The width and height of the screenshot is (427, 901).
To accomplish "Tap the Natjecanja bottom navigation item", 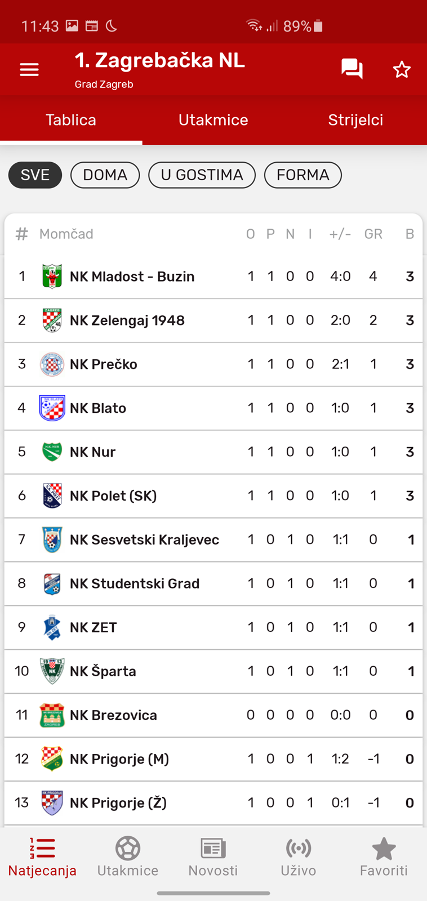I will click(x=42, y=857).
